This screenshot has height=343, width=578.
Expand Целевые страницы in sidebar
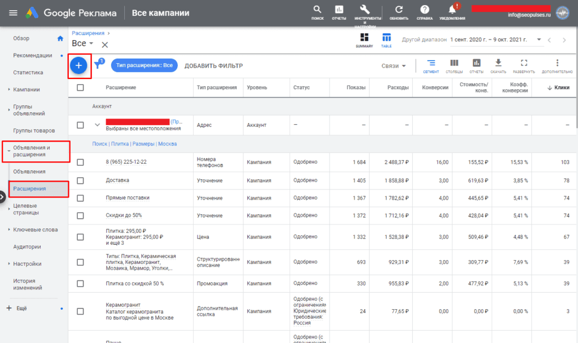tap(9, 209)
